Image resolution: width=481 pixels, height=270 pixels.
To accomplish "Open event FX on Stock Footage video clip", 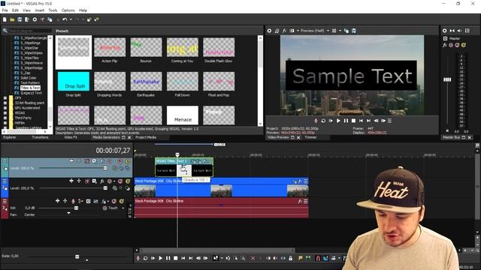I will coord(300,181).
